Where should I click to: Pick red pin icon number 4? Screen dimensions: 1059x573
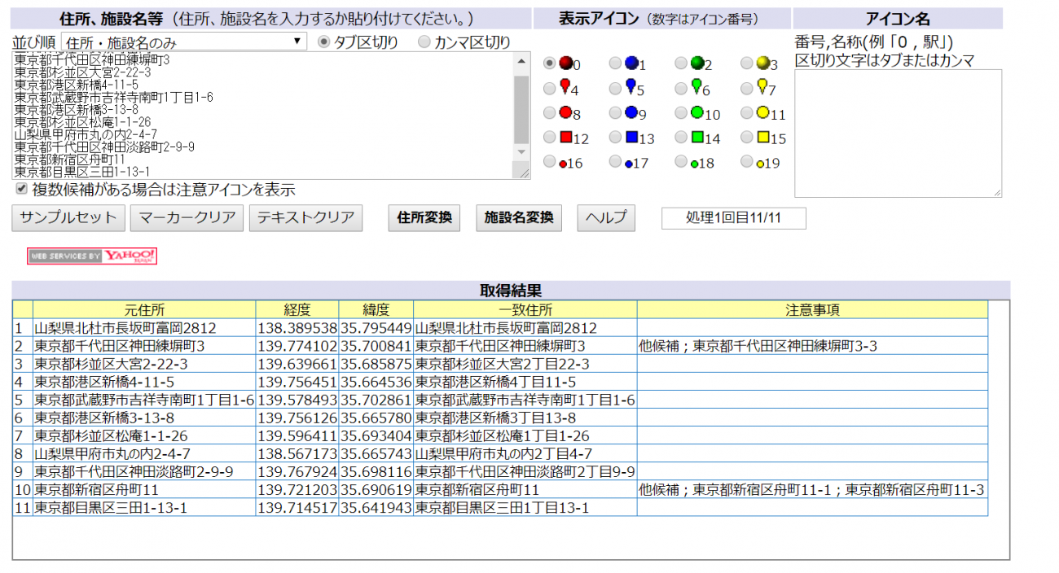(550, 88)
